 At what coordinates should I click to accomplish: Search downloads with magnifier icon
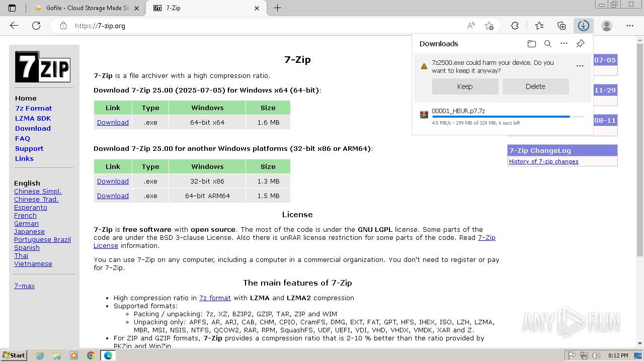tap(548, 44)
